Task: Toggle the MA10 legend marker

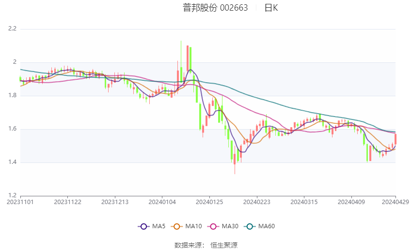Action: [x=176, y=226]
